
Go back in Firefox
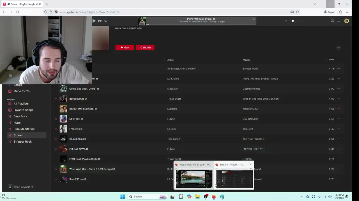point(4,12)
